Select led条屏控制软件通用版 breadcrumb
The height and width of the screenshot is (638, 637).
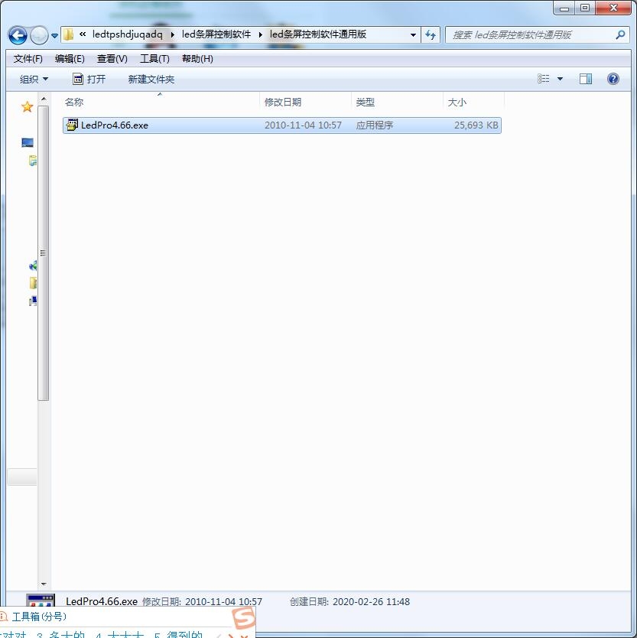[x=317, y=34]
